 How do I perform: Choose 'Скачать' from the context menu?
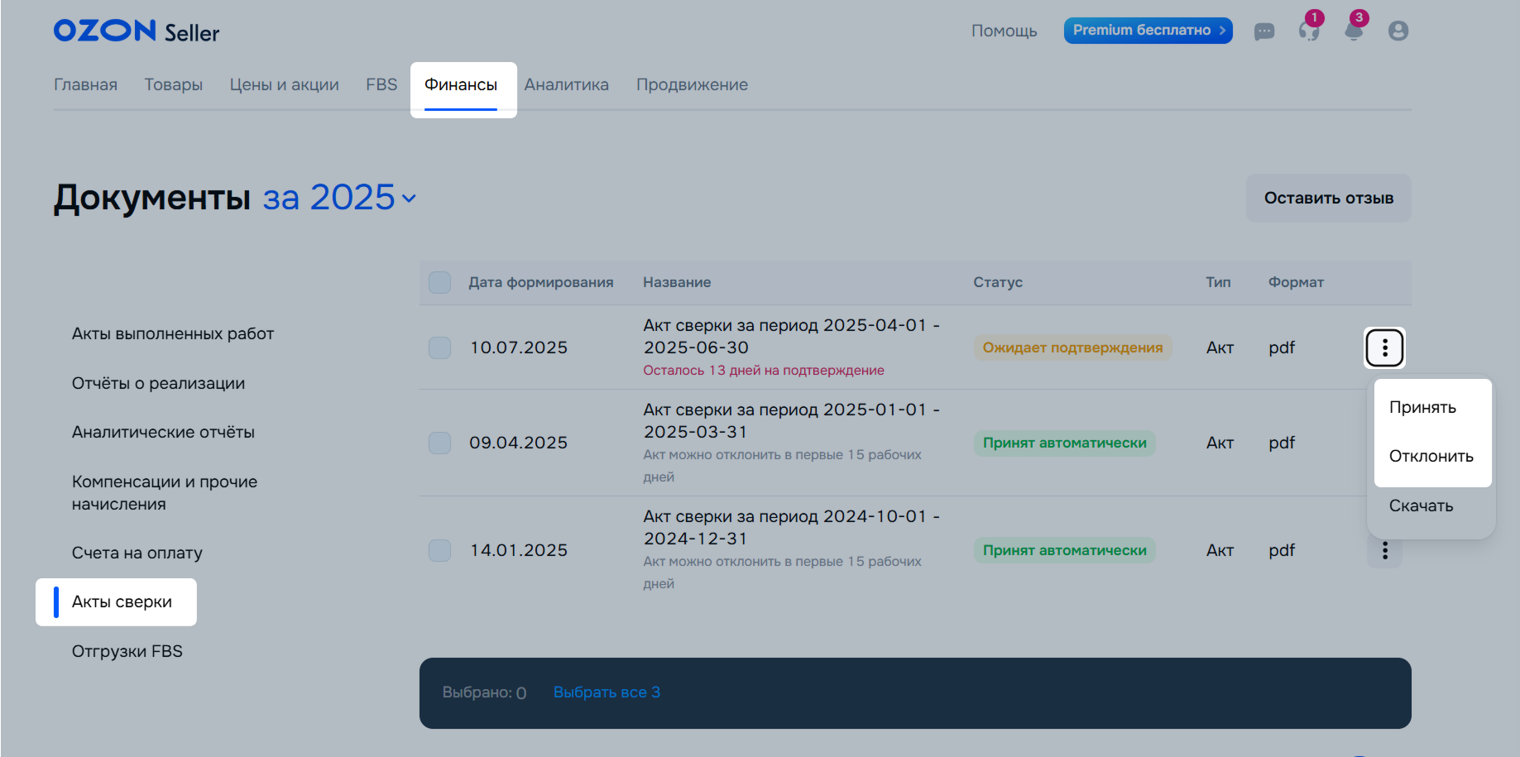coord(1421,505)
